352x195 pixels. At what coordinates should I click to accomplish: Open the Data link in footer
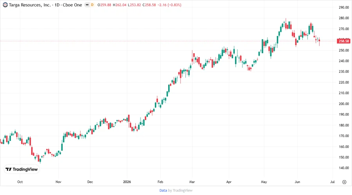(163, 190)
